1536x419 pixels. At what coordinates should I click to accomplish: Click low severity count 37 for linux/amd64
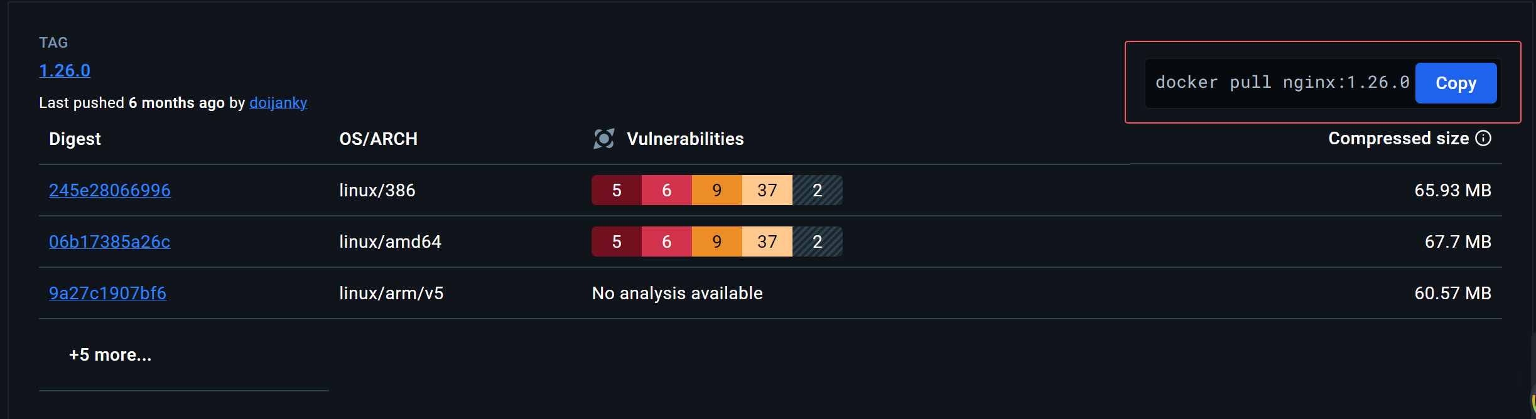click(767, 241)
